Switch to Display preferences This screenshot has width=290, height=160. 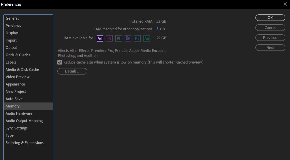coord(28,33)
